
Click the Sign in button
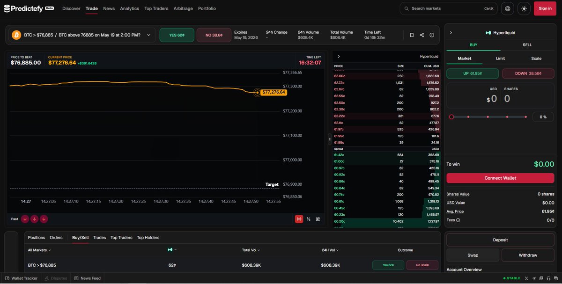point(545,8)
